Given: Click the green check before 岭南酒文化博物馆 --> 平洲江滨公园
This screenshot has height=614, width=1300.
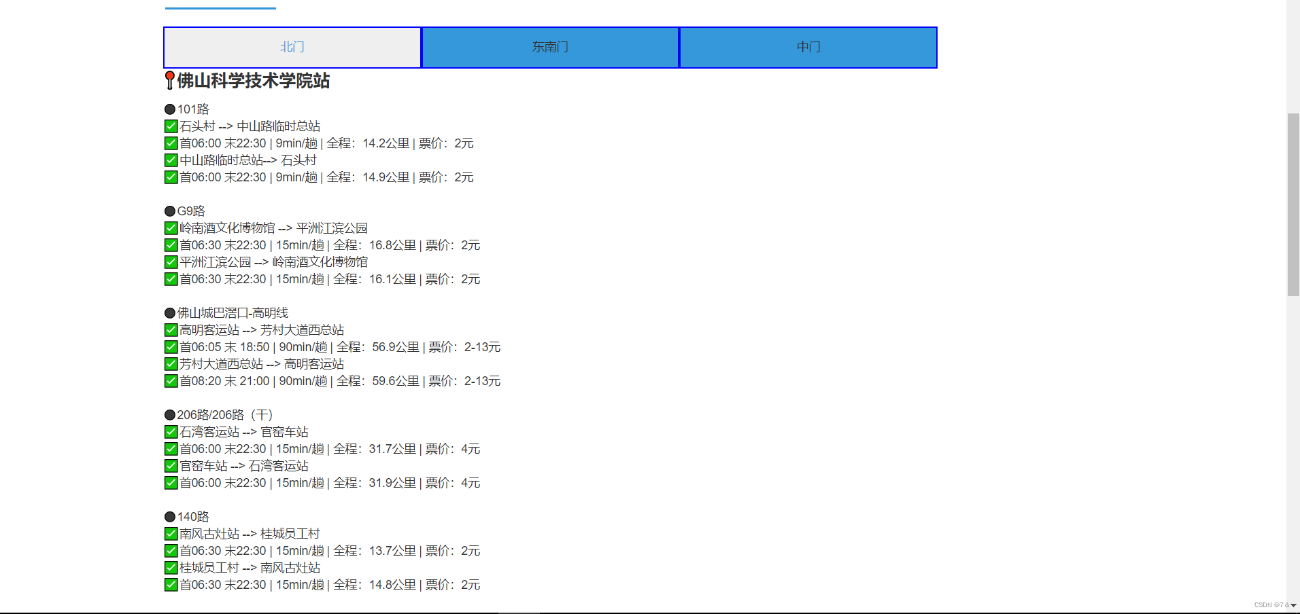Looking at the screenshot, I should click(171, 228).
